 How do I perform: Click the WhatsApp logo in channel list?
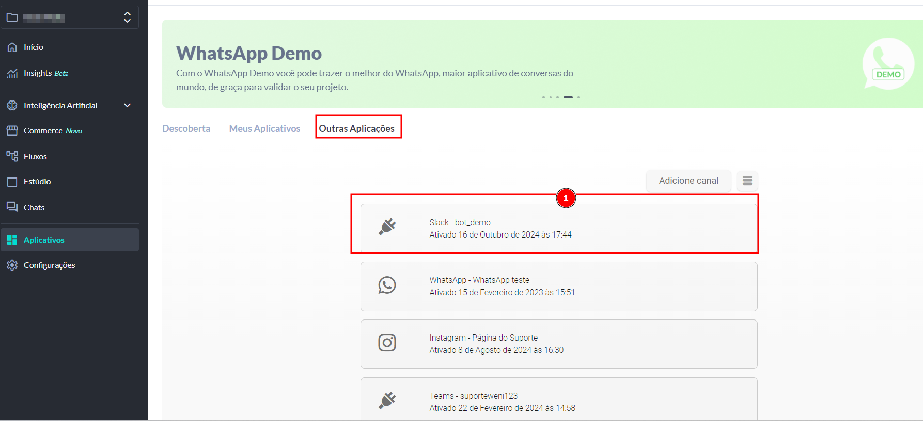click(x=387, y=285)
